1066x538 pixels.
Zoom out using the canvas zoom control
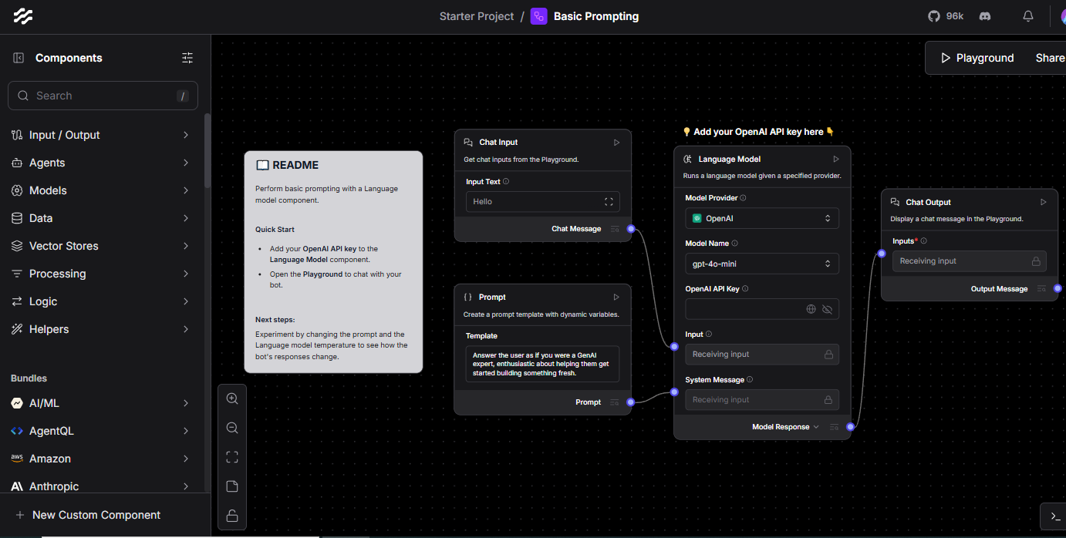click(232, 428)
